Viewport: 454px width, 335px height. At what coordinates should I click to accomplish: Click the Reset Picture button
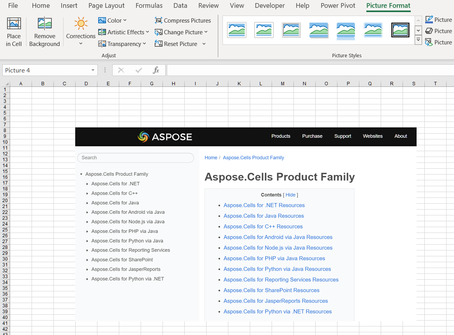tap(177, 44)
